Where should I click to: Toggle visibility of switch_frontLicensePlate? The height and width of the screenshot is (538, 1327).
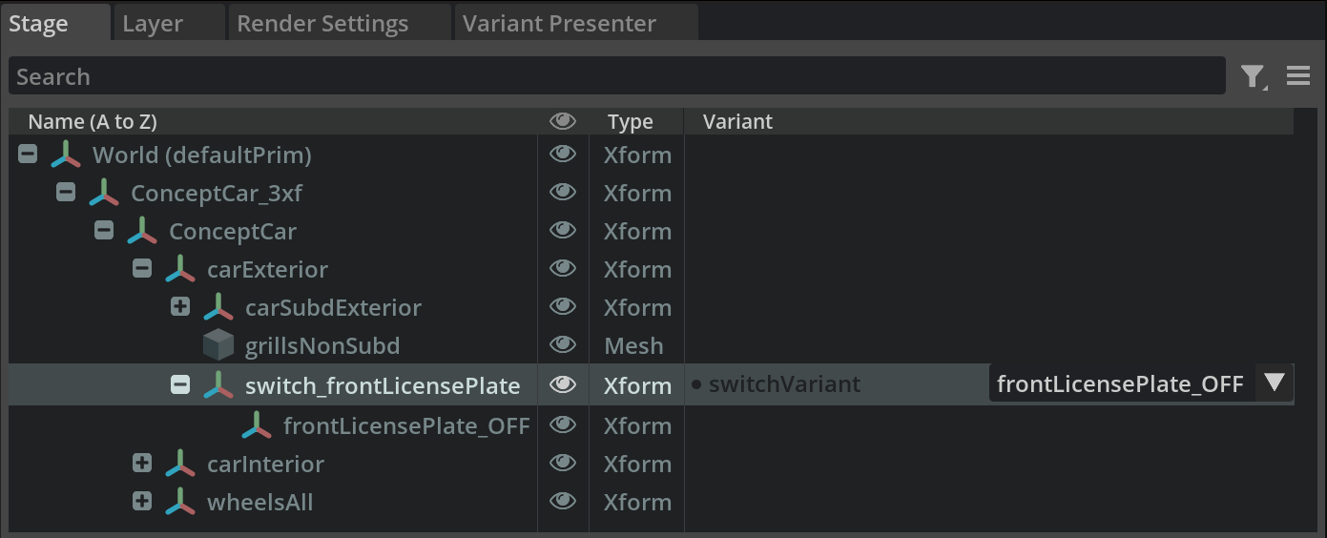[563, 384]
